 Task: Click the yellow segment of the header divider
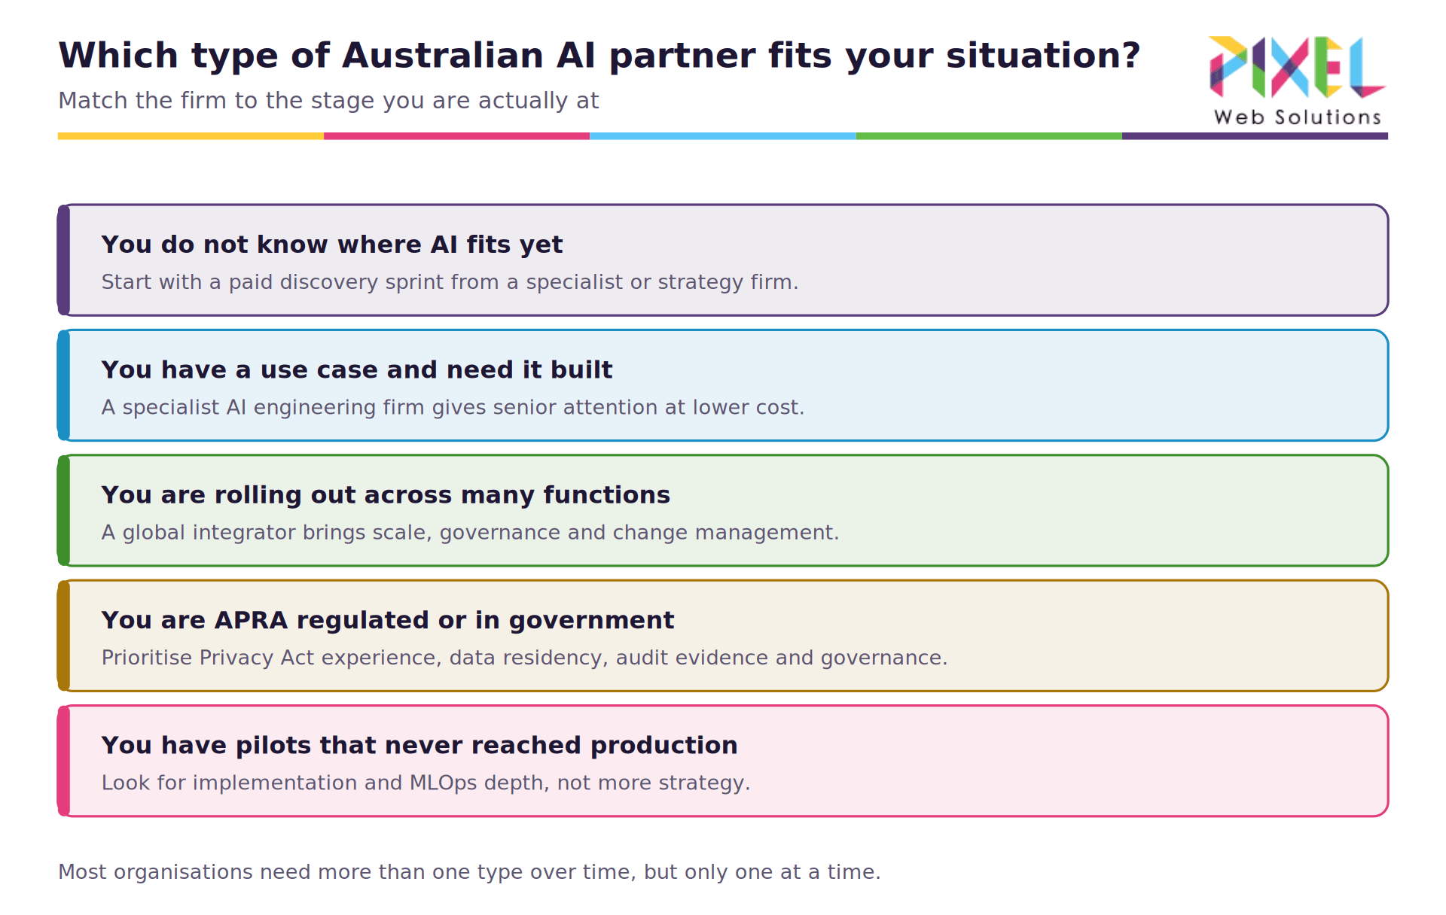[191, 136]
